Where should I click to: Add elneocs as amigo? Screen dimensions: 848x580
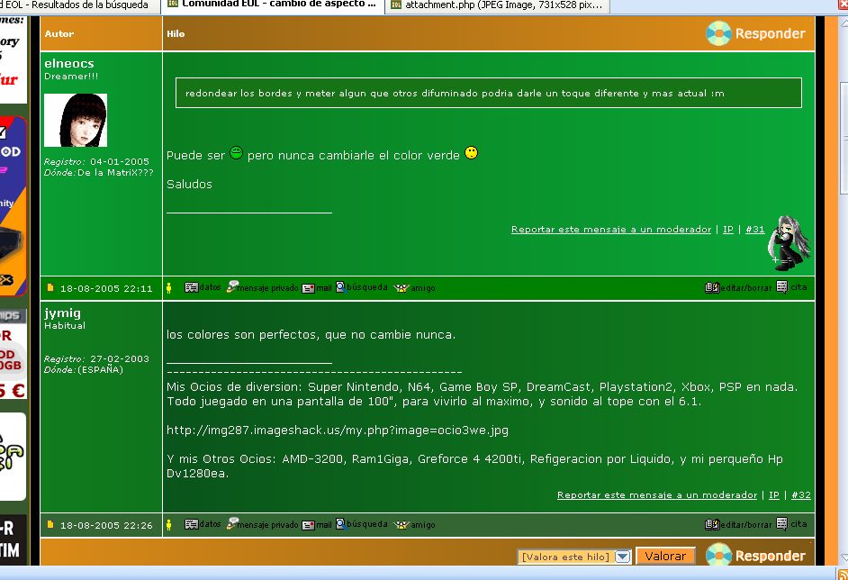pyautogui.click(x=414, y=288)
